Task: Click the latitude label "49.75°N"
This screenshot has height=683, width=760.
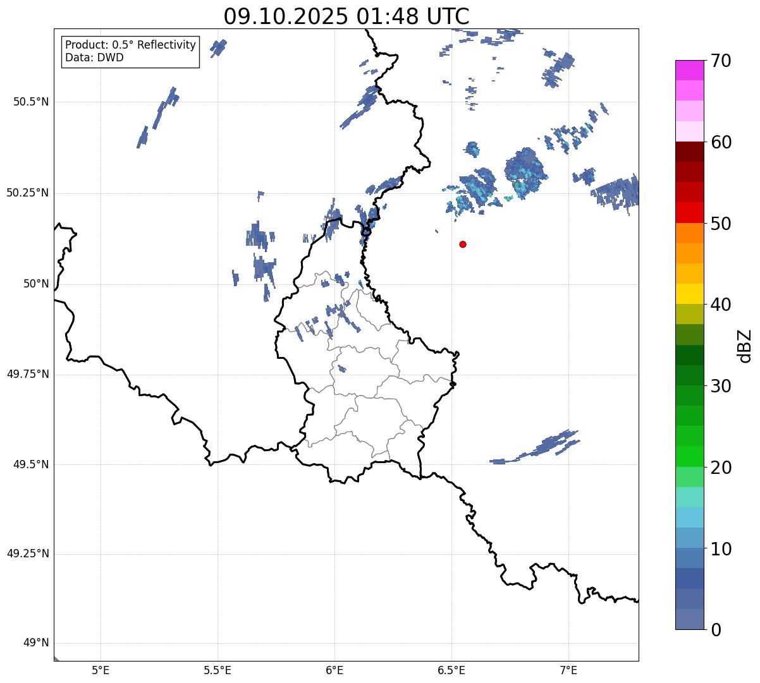Action: pos(28,374)
